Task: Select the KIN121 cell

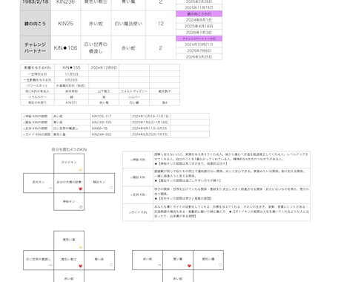Action: (71, 102)
